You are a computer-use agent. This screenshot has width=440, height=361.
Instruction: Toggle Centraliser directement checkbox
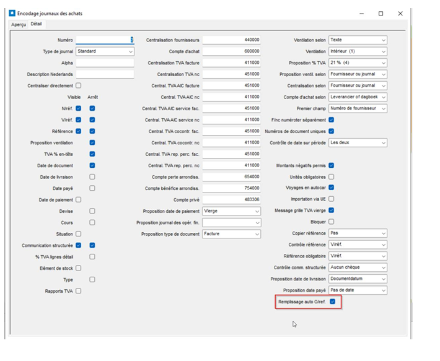[79, 85]
